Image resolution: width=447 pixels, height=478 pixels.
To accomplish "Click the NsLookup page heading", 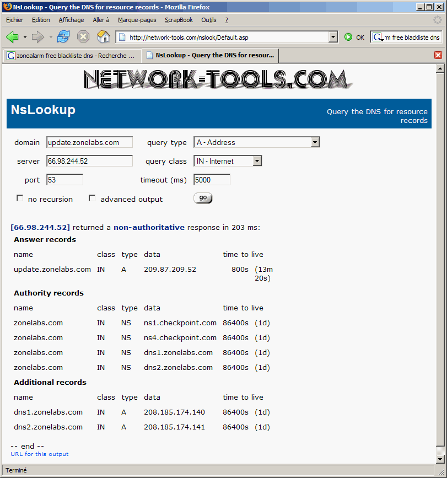I will [43, 110].
